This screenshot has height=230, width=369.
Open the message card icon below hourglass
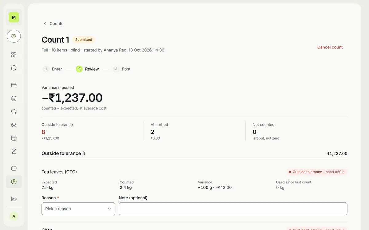[14, 168]
